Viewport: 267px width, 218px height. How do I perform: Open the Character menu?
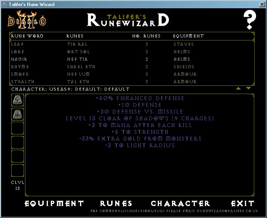(x=181, y=203)
